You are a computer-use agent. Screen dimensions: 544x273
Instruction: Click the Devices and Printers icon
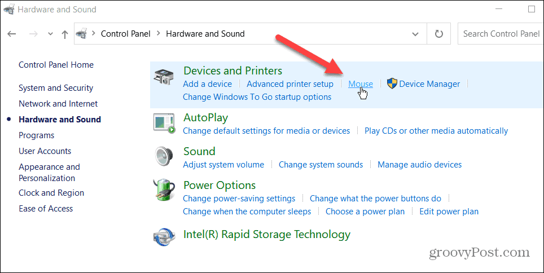(x=163, y=77)
